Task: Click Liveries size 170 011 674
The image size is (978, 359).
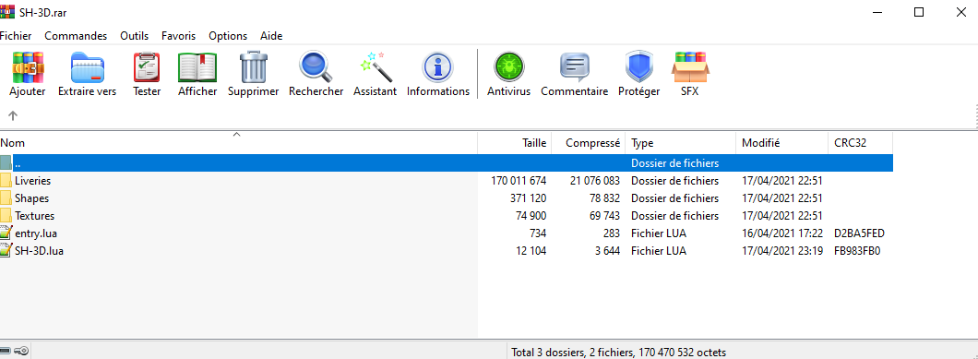Action: pos(519,181)
